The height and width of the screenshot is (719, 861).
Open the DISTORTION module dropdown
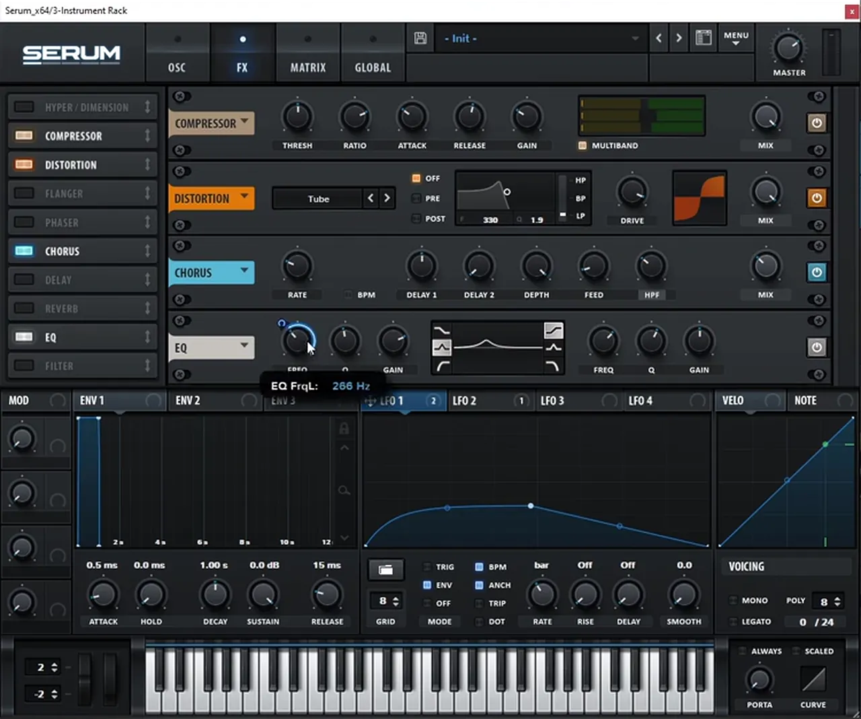pos(211,198)
